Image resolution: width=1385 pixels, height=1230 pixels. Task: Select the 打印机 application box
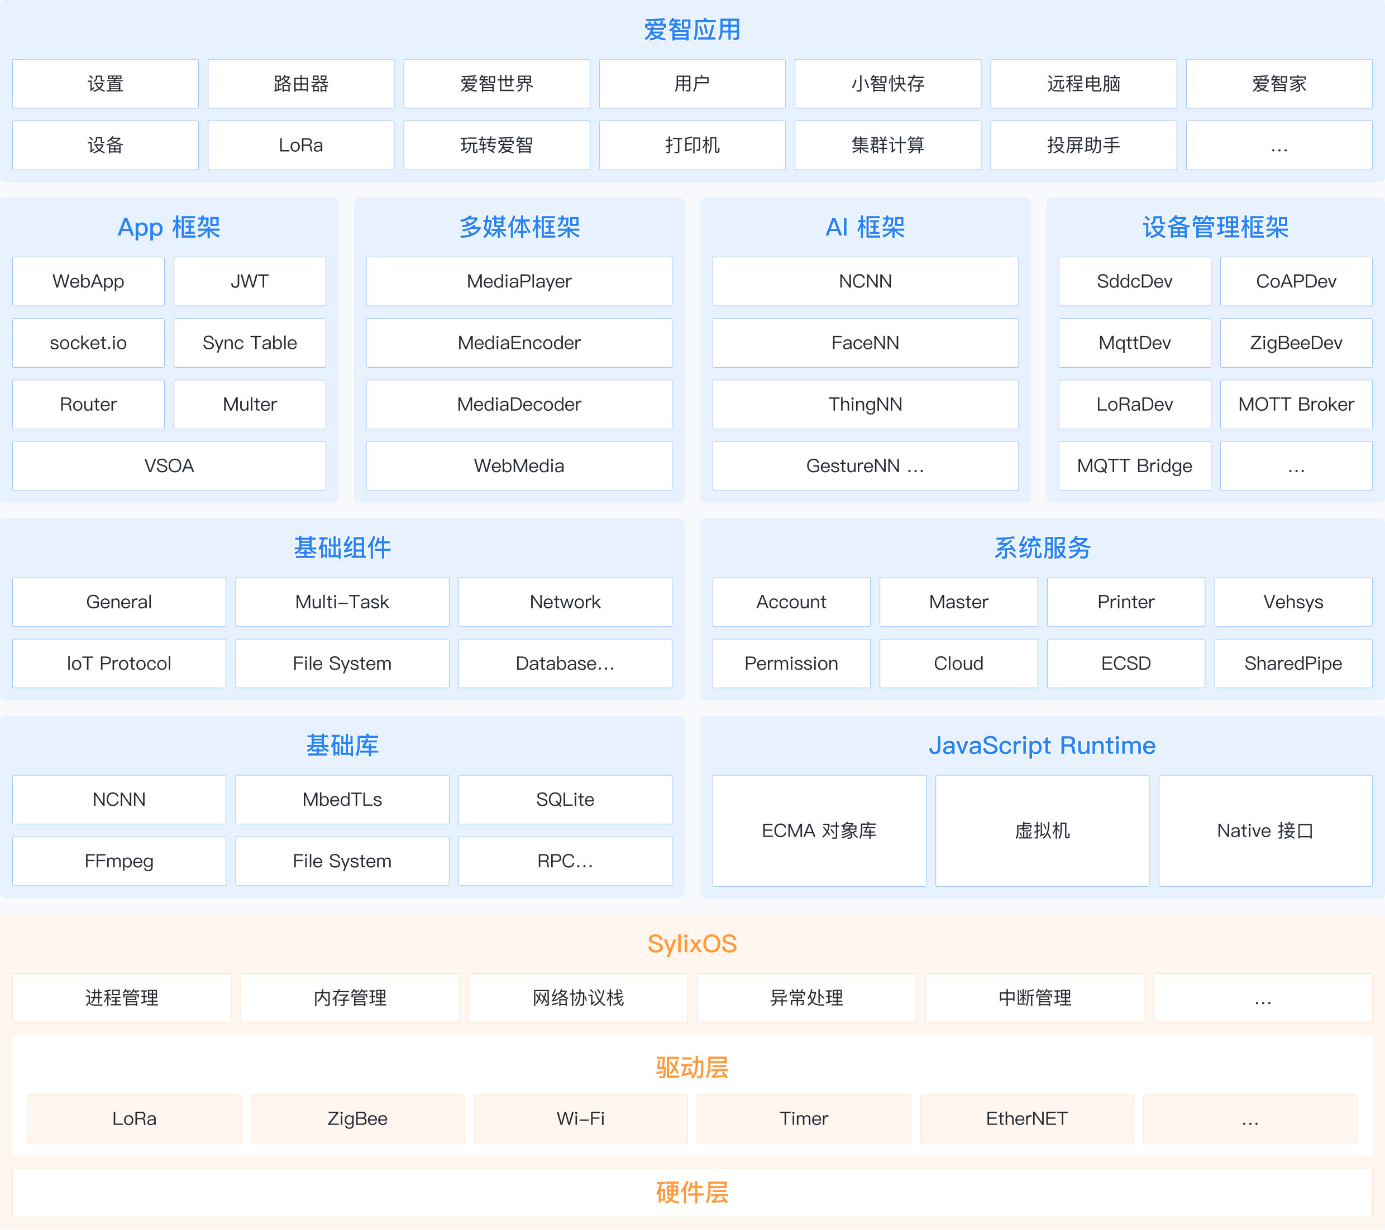coord(692,146)
